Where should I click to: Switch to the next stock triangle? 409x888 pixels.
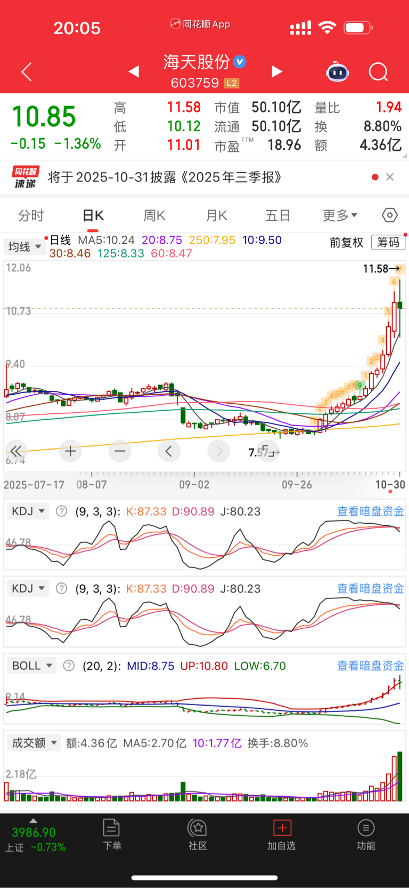[277, 71]
